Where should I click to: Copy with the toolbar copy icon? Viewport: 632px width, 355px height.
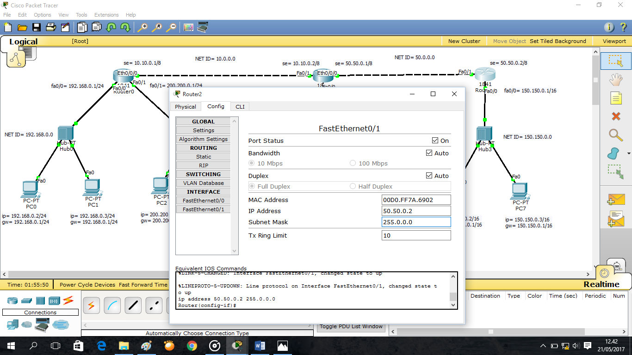click(x=82, y=27)
